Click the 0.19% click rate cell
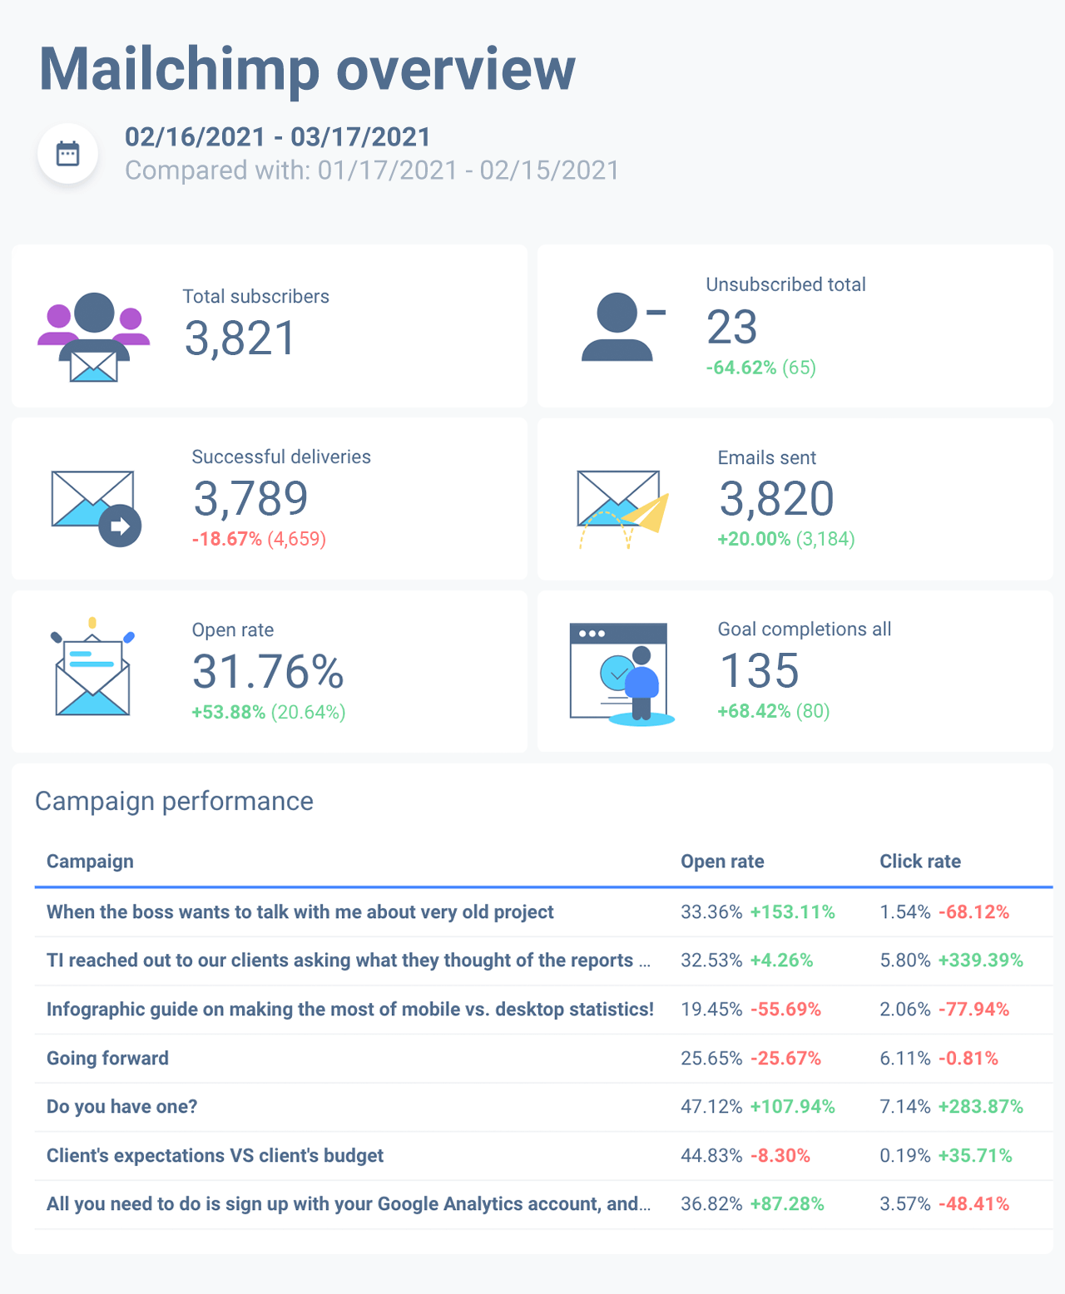The width and height of the screenshot is (1065, 1294). coord(905,1156)
